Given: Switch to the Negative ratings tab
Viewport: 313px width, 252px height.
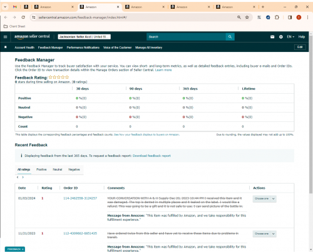Looking at the screenshot, I should point(74,169).
